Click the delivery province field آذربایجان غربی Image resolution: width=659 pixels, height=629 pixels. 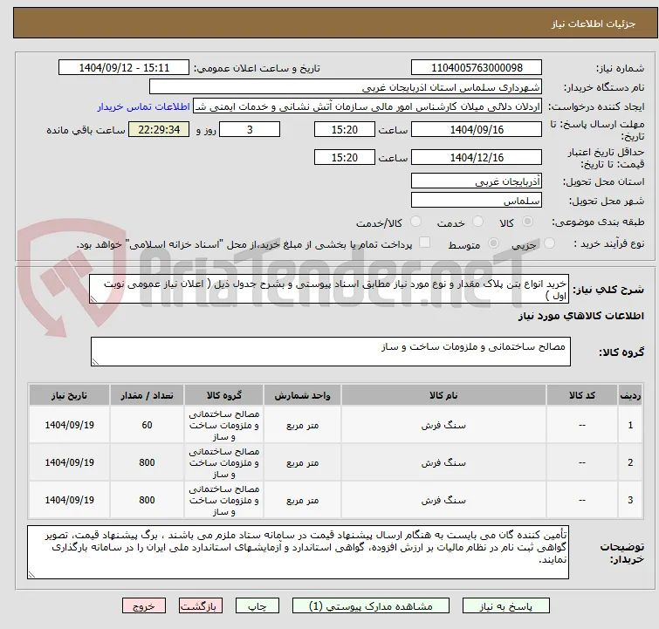(477, 181)
